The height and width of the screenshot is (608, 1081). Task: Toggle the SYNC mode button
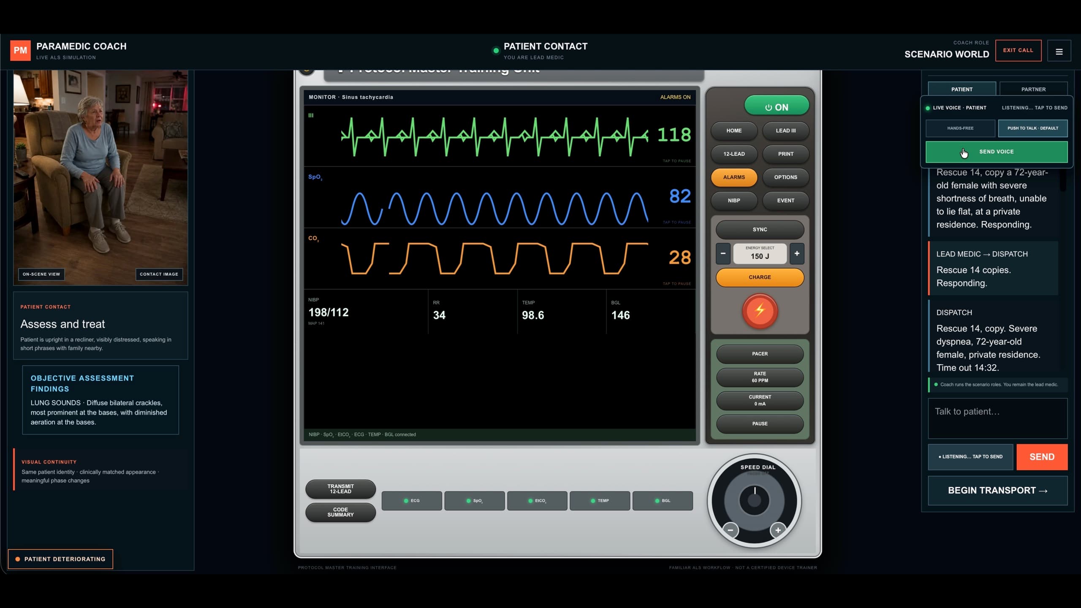tap(760, 230)
